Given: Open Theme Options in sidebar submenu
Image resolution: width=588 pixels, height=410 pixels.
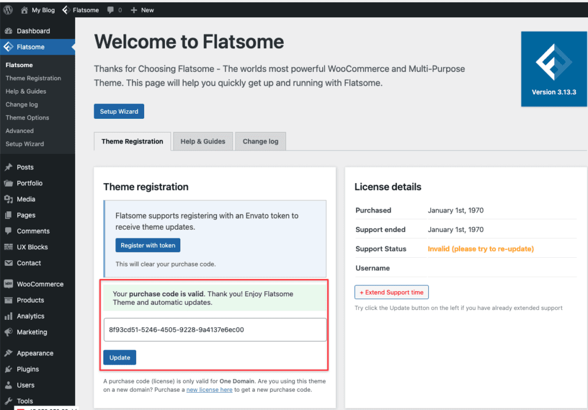Looking at the screenshot, I should (28, 117).
